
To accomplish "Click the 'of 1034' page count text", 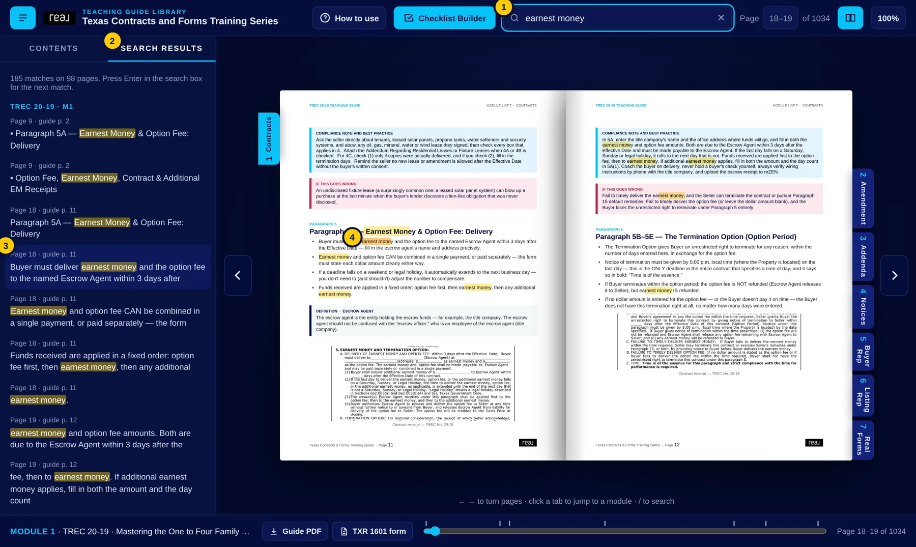I will [x=816, y=18].
